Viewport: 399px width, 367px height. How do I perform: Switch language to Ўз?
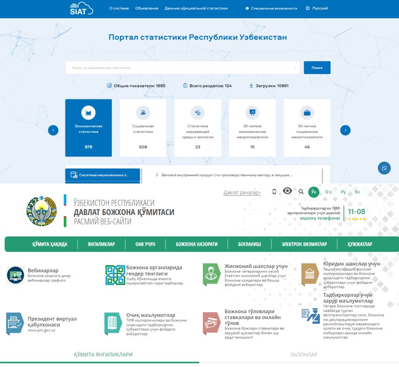coord(314,191)
